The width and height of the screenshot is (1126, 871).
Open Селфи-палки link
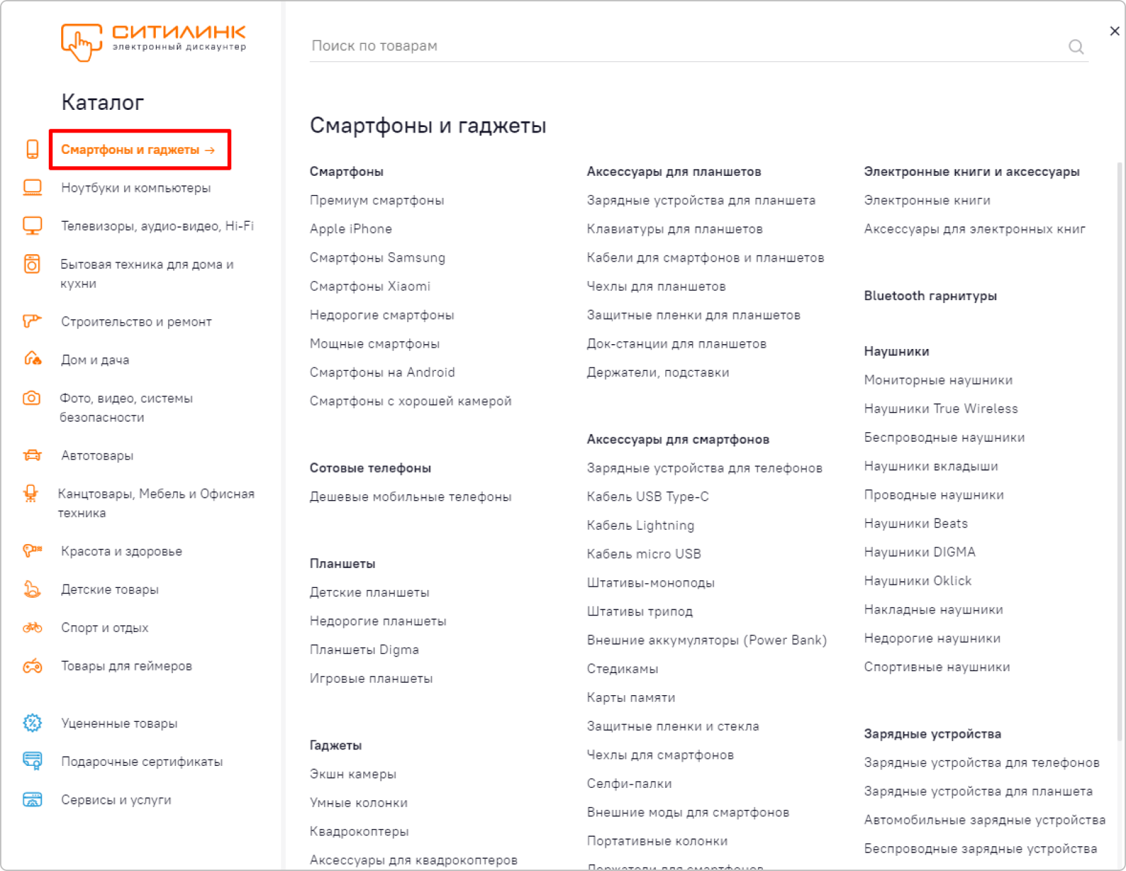point(630,783)
